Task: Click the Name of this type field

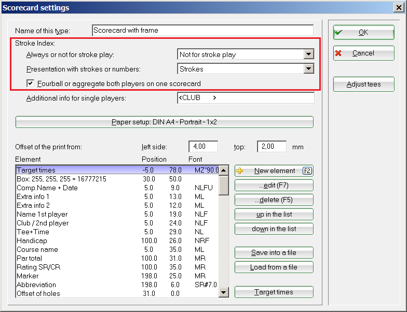Action: tap(202, 31)
